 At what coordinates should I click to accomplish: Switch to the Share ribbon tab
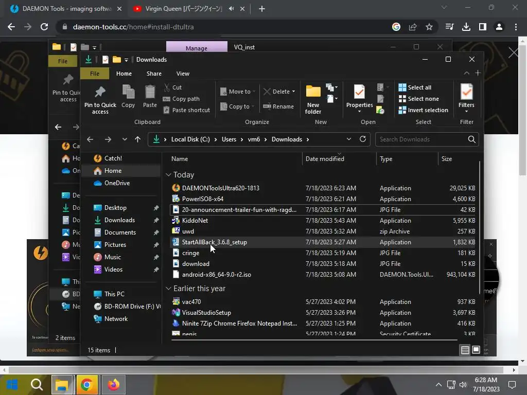[154, 74]
